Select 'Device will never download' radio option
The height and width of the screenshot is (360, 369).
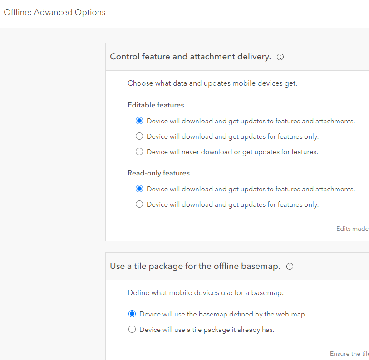pyautogui.click(x=139, y=152)
